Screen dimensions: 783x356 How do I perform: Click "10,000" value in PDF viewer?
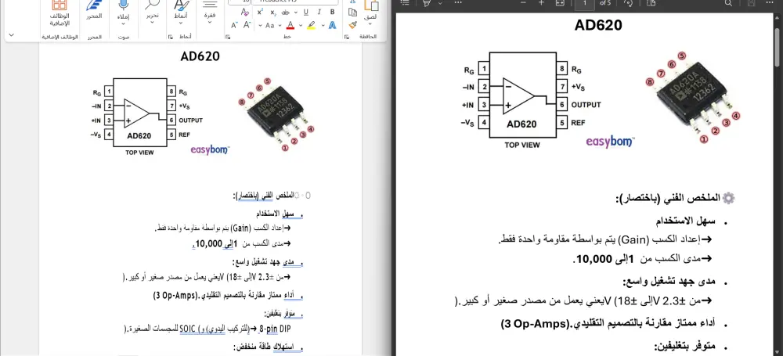pos(594,259)
